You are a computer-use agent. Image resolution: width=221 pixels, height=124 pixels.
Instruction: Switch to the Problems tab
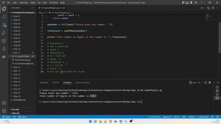[44, 83]
